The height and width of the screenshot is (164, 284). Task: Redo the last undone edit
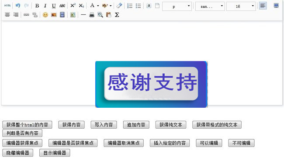coord(27,6)
